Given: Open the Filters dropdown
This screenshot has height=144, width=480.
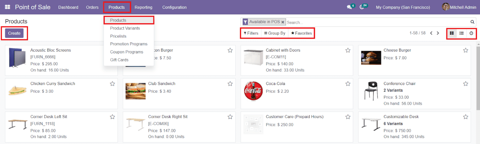Looking at the screenshot, I should click(251, 33).
